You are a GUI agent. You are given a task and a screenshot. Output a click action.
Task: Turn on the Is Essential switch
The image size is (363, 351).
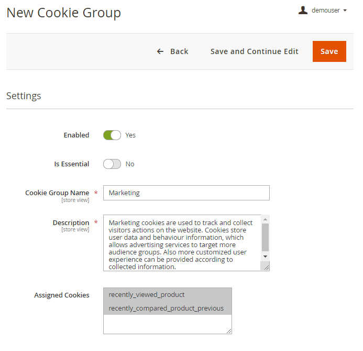[112, 164]
